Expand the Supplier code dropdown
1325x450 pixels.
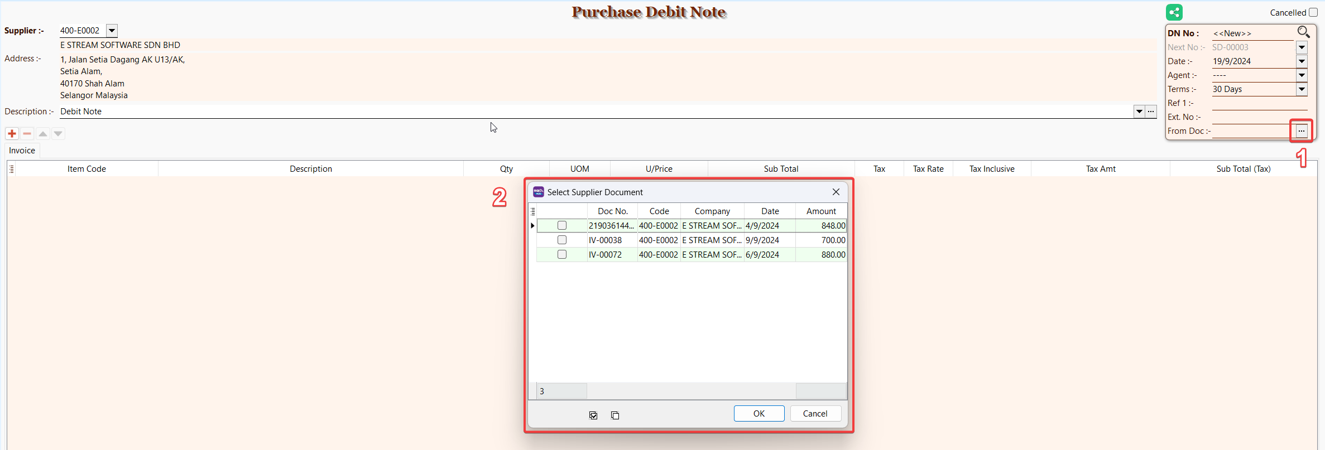pyautogui.click(x=112, y=31)
